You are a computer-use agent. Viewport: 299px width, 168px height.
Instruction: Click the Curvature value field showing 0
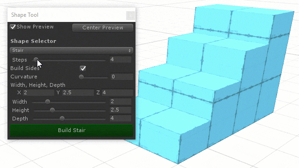[x=122, y=77]
